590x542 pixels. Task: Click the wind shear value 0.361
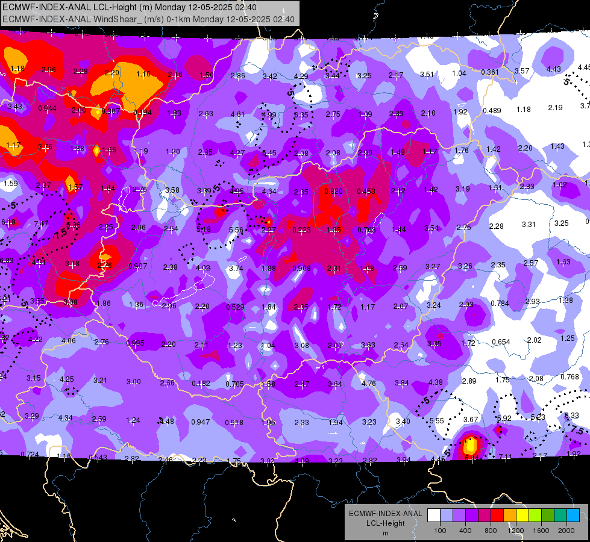490,72
